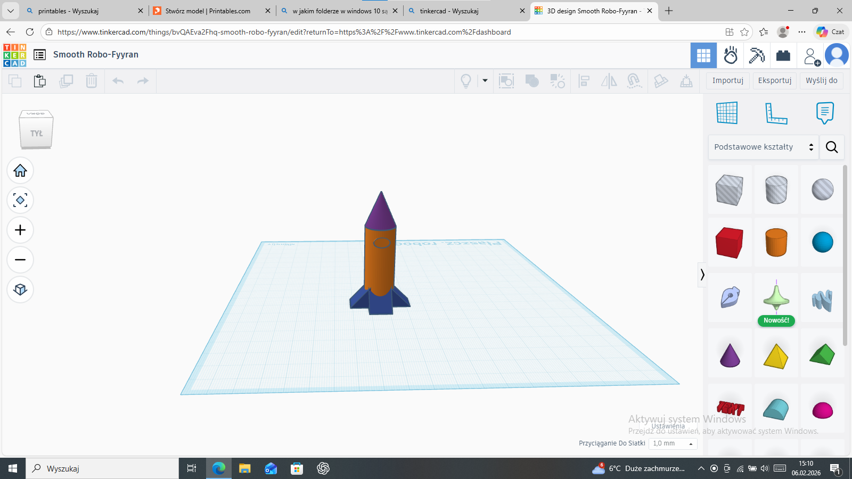Click the Mirror tool icon
Image resolution: width=852 pixels, height=479 pixels.
pos(609,81)
